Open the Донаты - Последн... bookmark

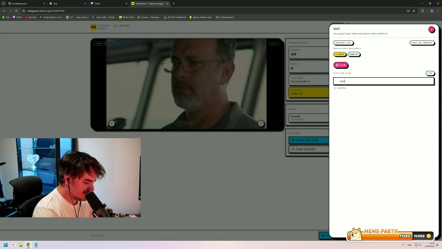pyautogui.click(x=149, y=17)
